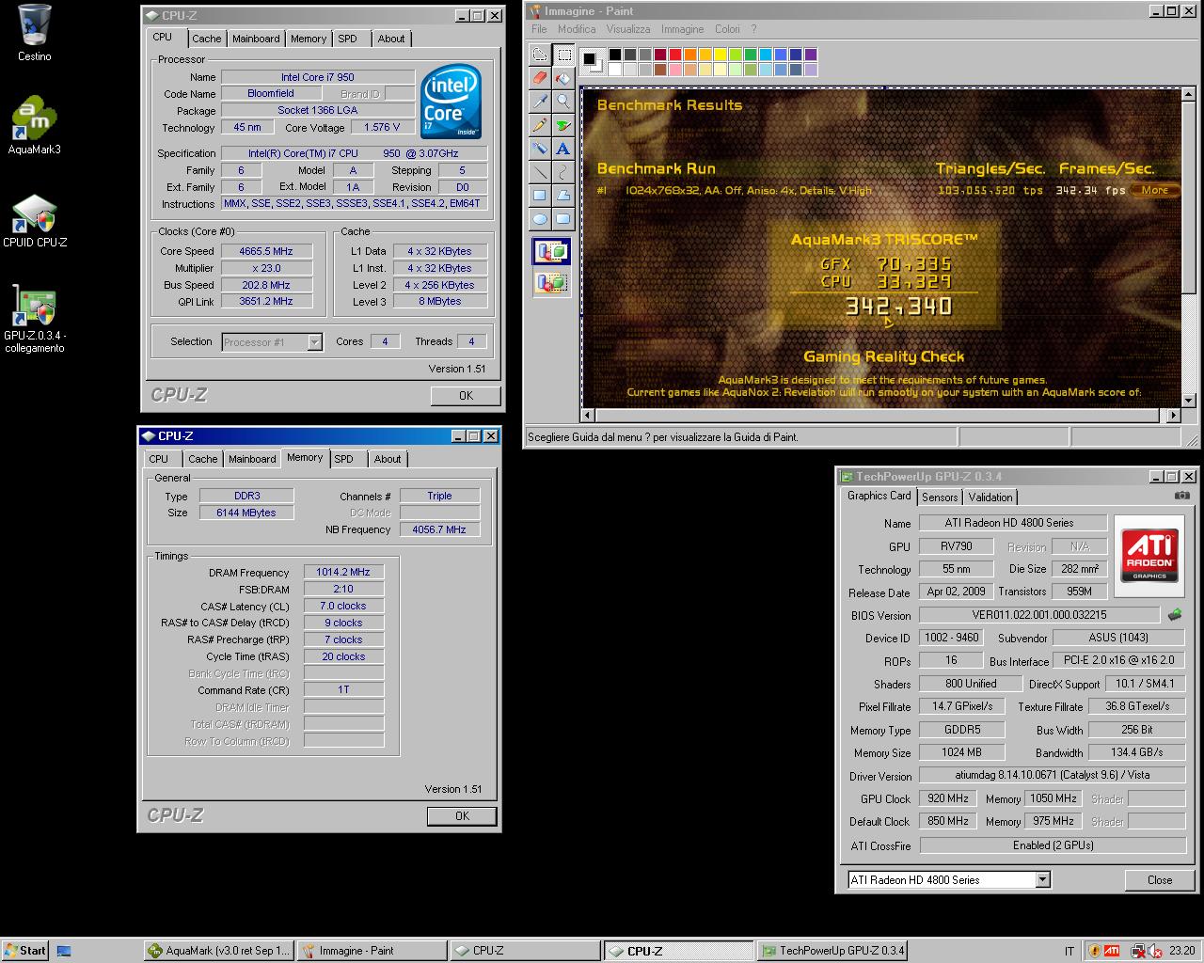The image size is (1204, 963).
Task: Select the Brush tool in Paint
Action: pos(563,125)
